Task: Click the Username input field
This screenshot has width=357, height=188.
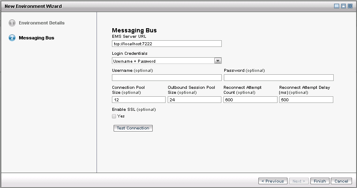Action: point(167,78)
